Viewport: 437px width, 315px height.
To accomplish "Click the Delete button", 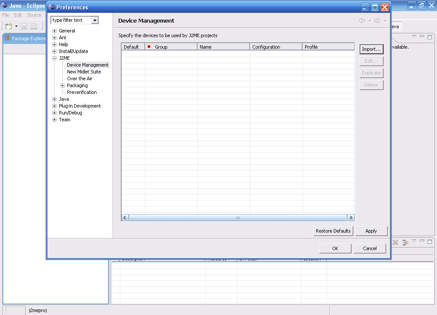I will (x=372, y=85).
